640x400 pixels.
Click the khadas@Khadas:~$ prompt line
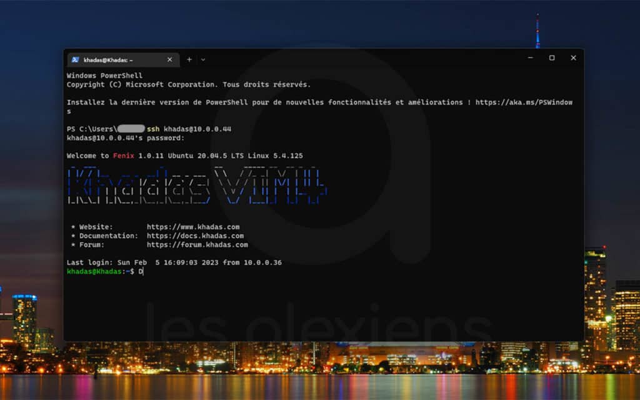[x=105, y=271]
